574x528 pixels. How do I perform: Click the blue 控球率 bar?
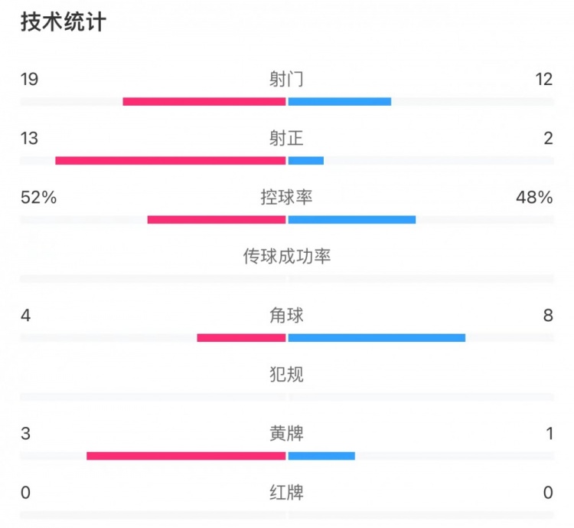[x=352, y=219]
